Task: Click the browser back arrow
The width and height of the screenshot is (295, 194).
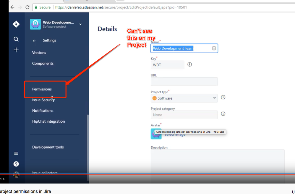Action: (12, 7)
